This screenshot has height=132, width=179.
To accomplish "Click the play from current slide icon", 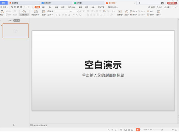I will (x=24, y=12).
